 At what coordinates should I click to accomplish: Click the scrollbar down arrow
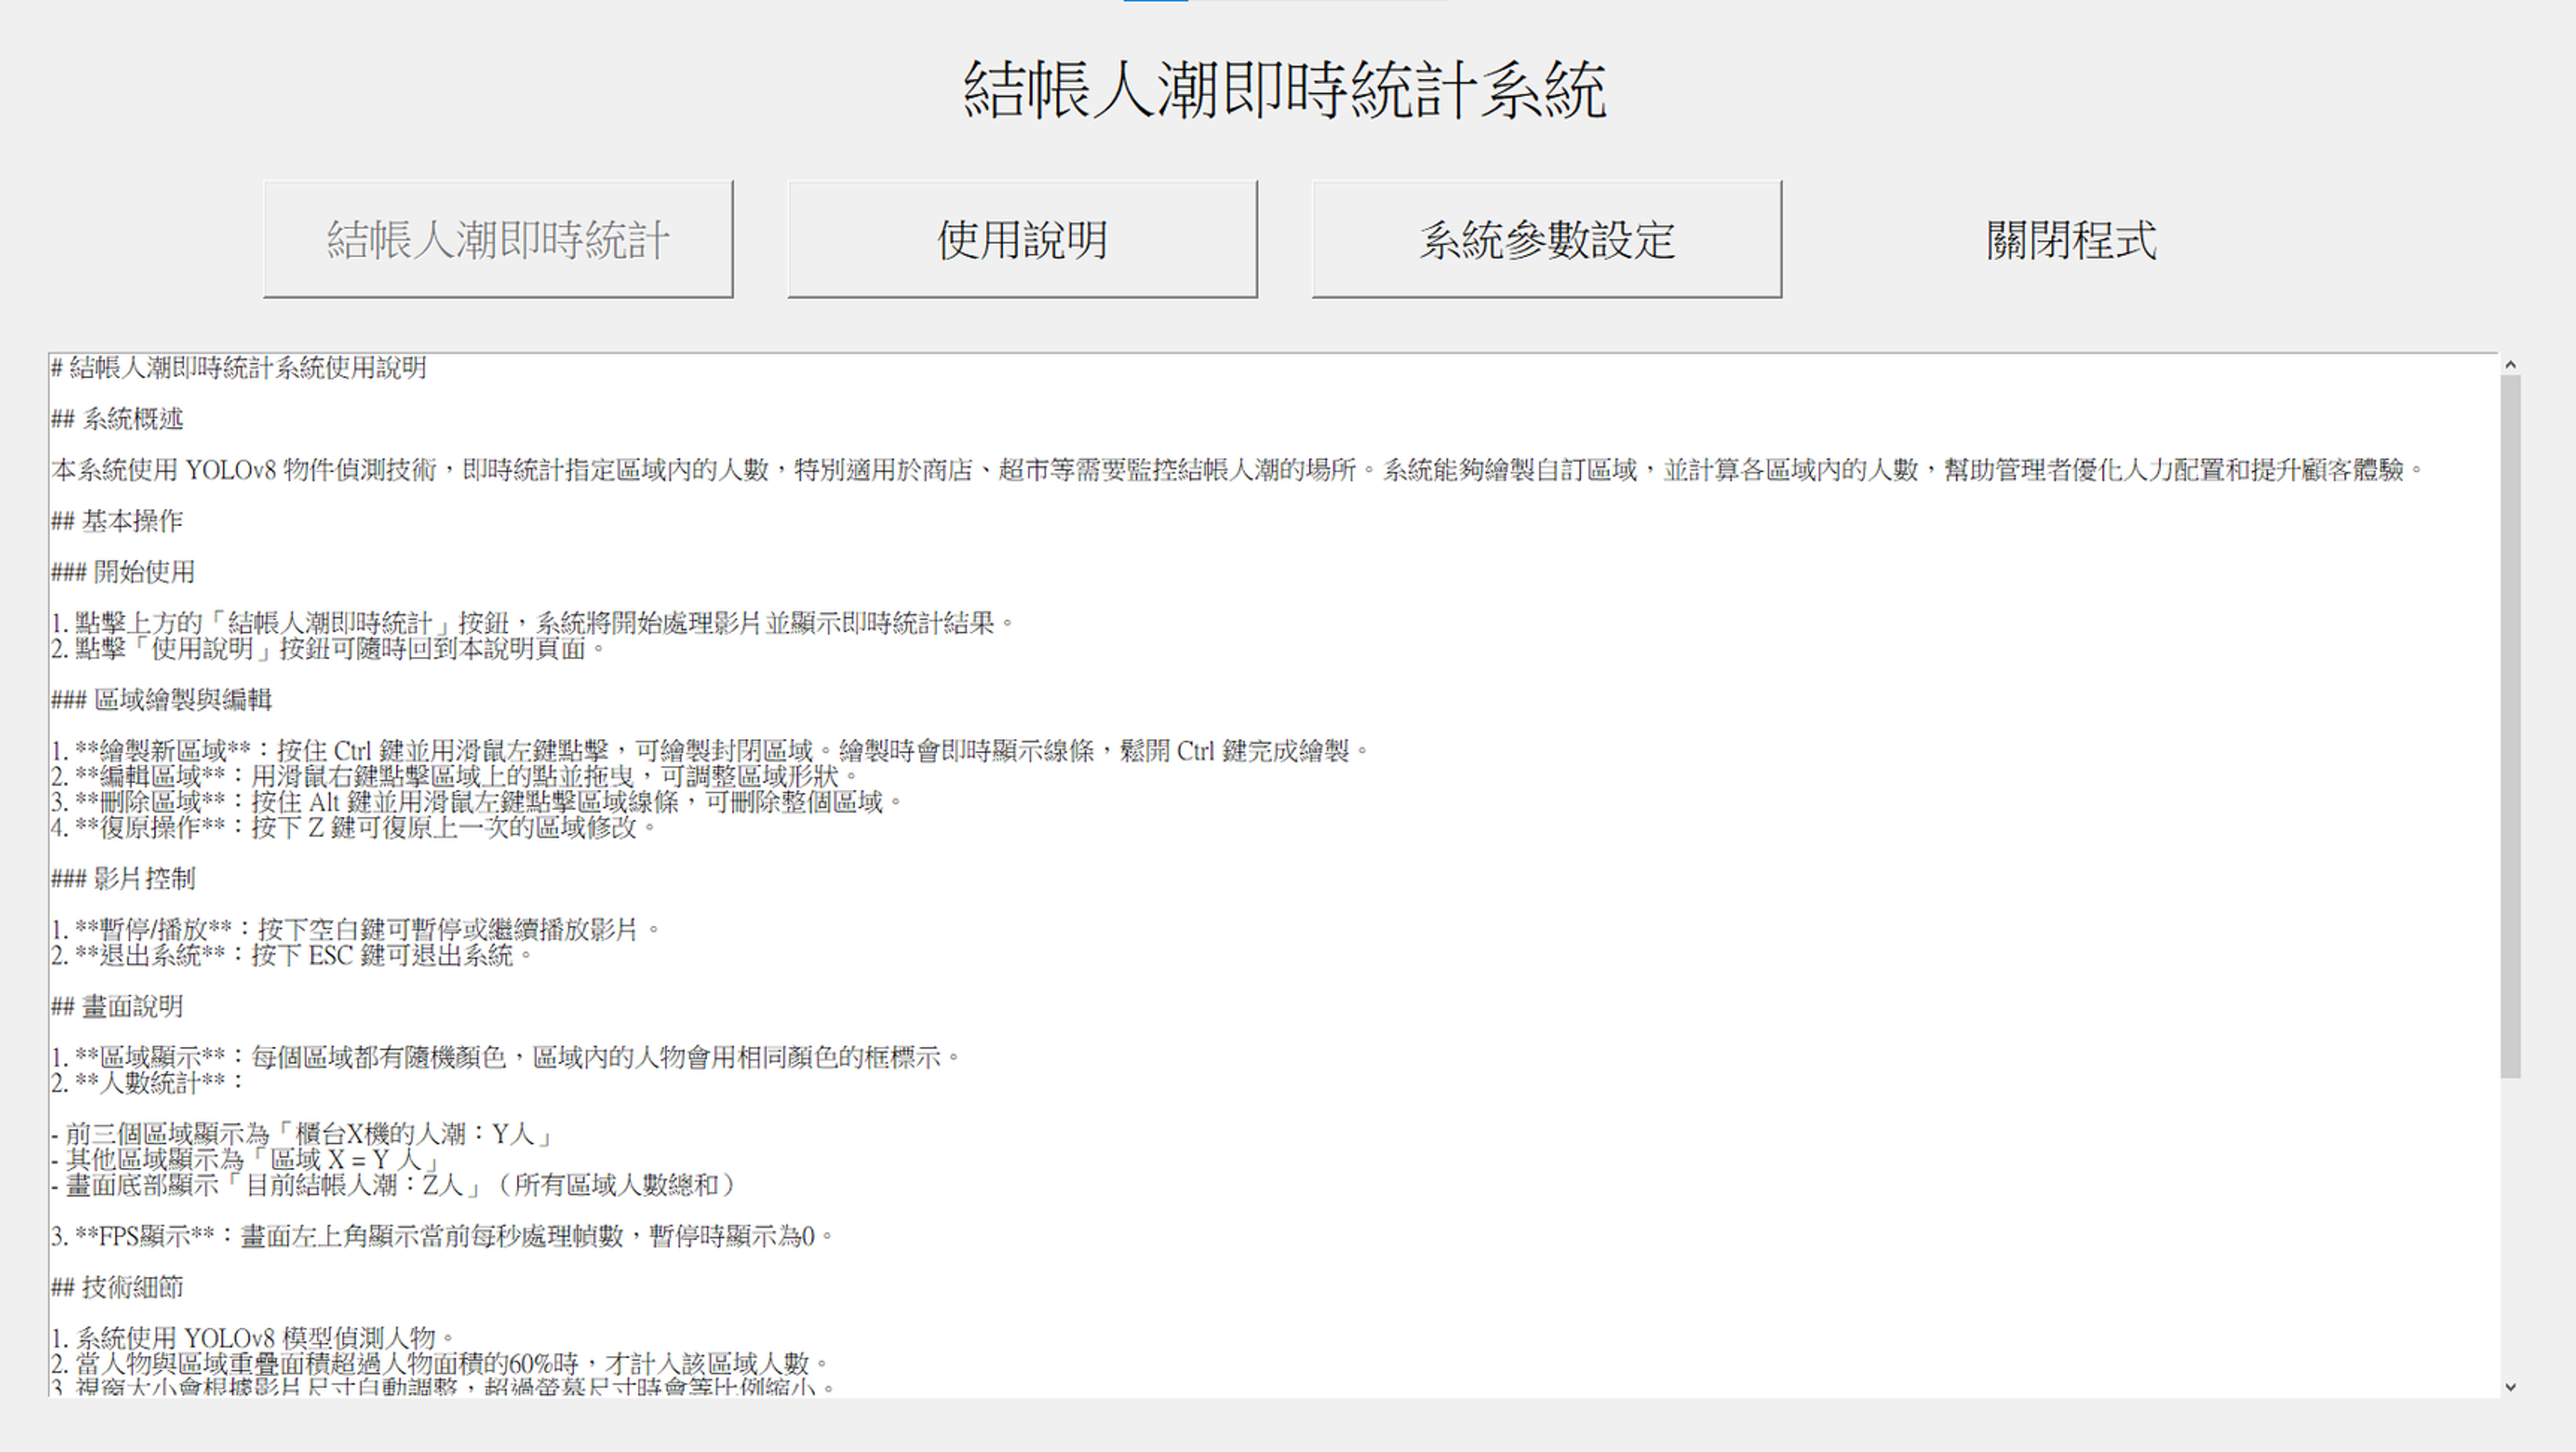pos(2510,1386)
